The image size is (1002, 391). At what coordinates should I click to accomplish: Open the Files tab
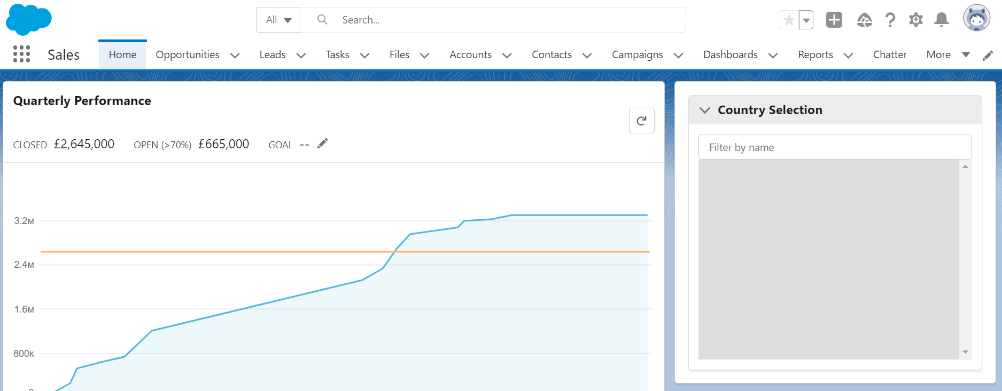399,54
